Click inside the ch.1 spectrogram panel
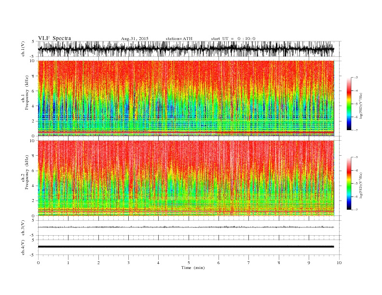382x295 pixels. 186,98
